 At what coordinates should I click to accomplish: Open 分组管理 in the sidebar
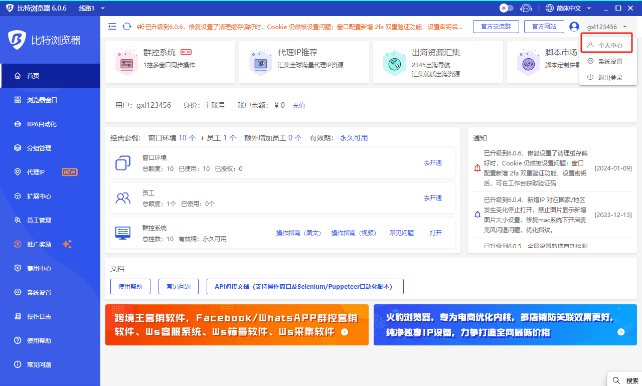[x=50, y=148]
